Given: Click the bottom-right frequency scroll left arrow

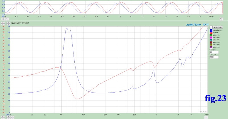Looking at the screenshot, I should coord(205,117).
